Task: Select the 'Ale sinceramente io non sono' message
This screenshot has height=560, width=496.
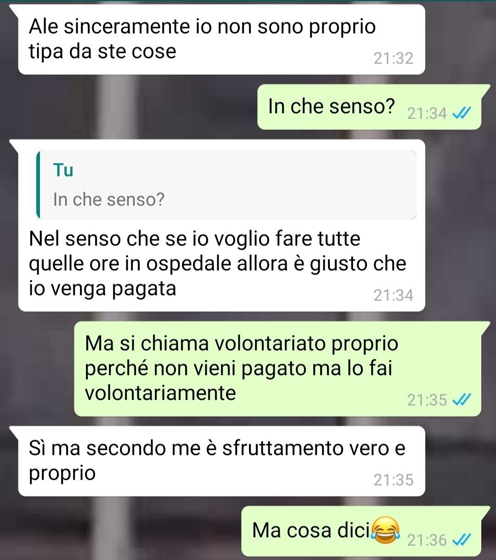Action: point(221,40)
